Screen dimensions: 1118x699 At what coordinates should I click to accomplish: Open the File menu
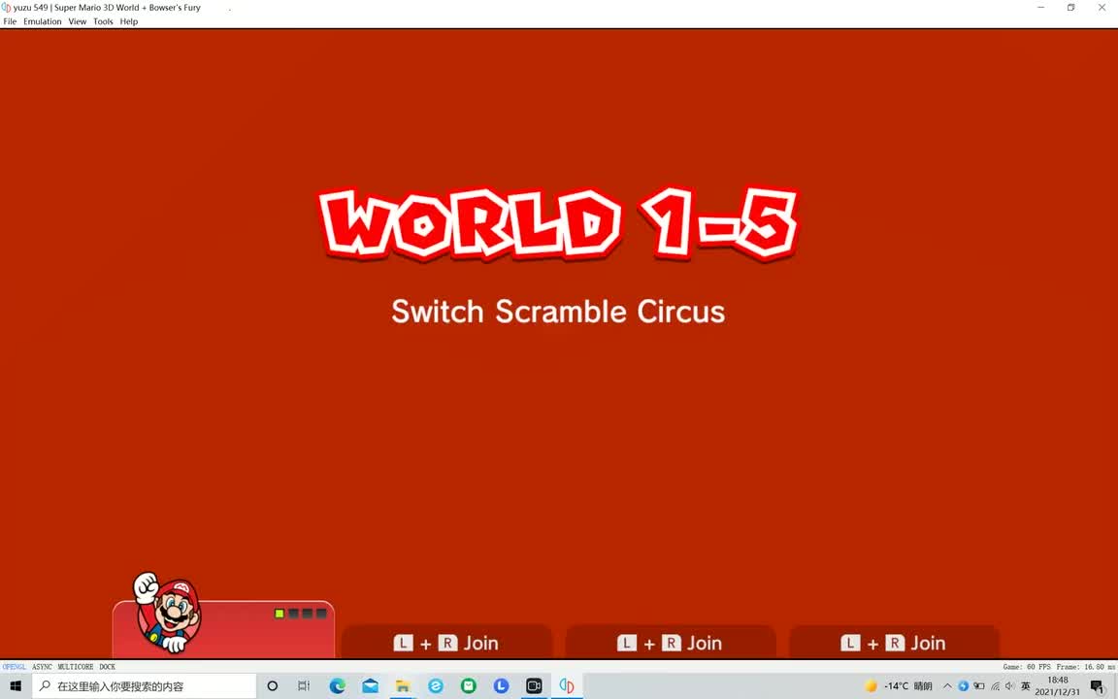[10, 21]
